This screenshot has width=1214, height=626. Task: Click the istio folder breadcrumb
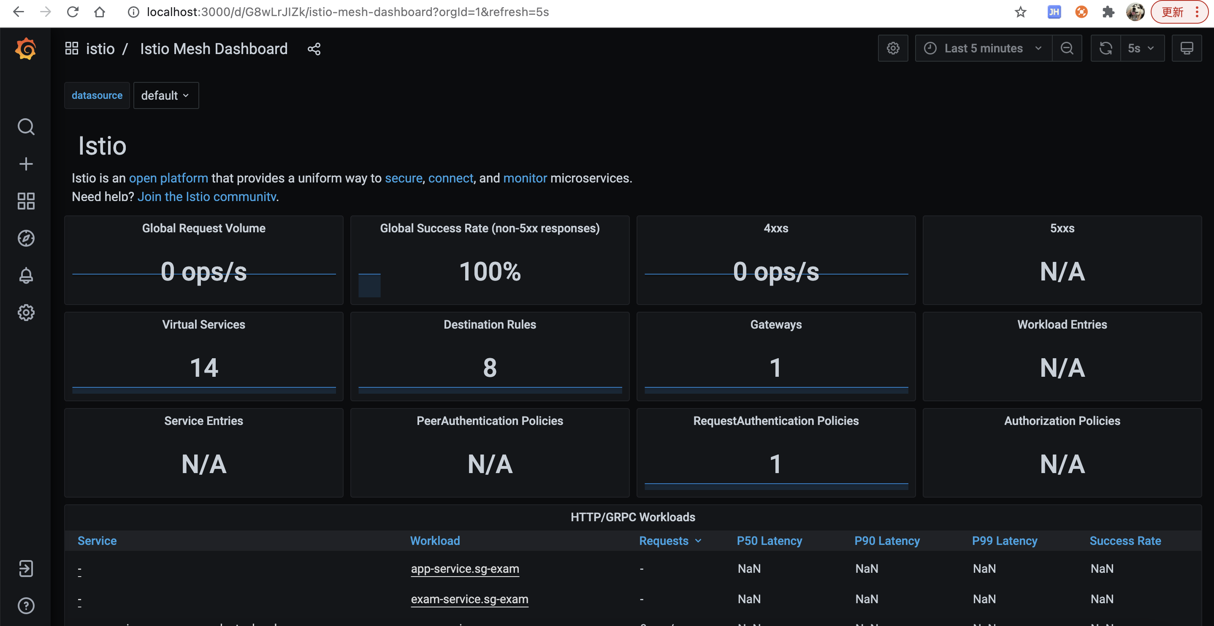click(x=100, y=49)
